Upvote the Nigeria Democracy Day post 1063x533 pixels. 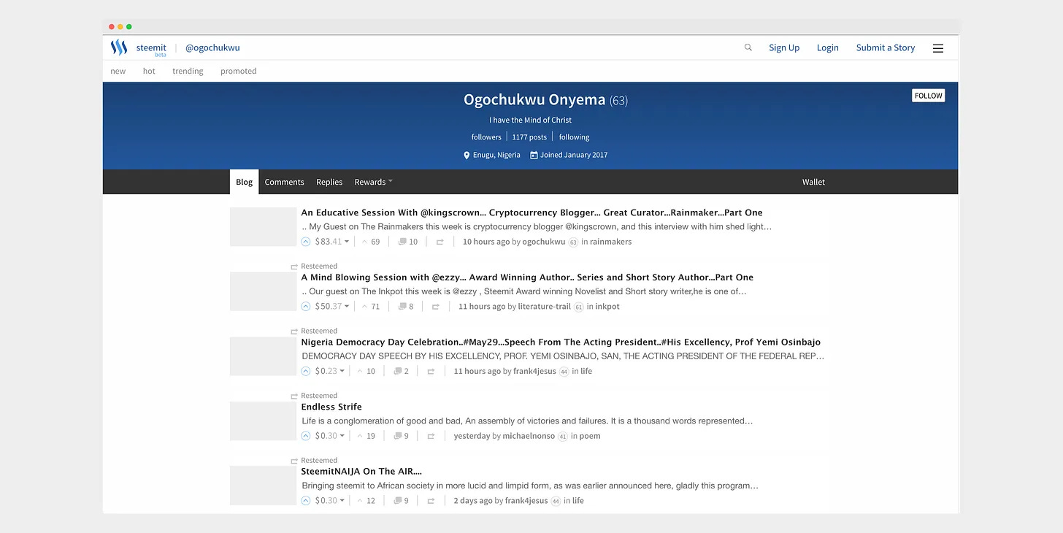click(306, 371)
